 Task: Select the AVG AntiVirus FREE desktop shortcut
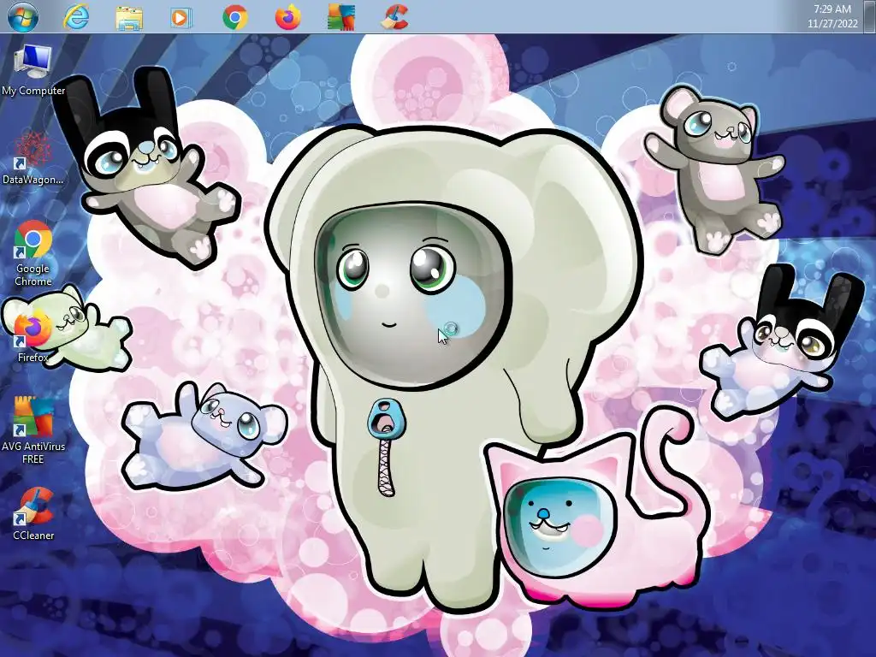coord(33,430)
